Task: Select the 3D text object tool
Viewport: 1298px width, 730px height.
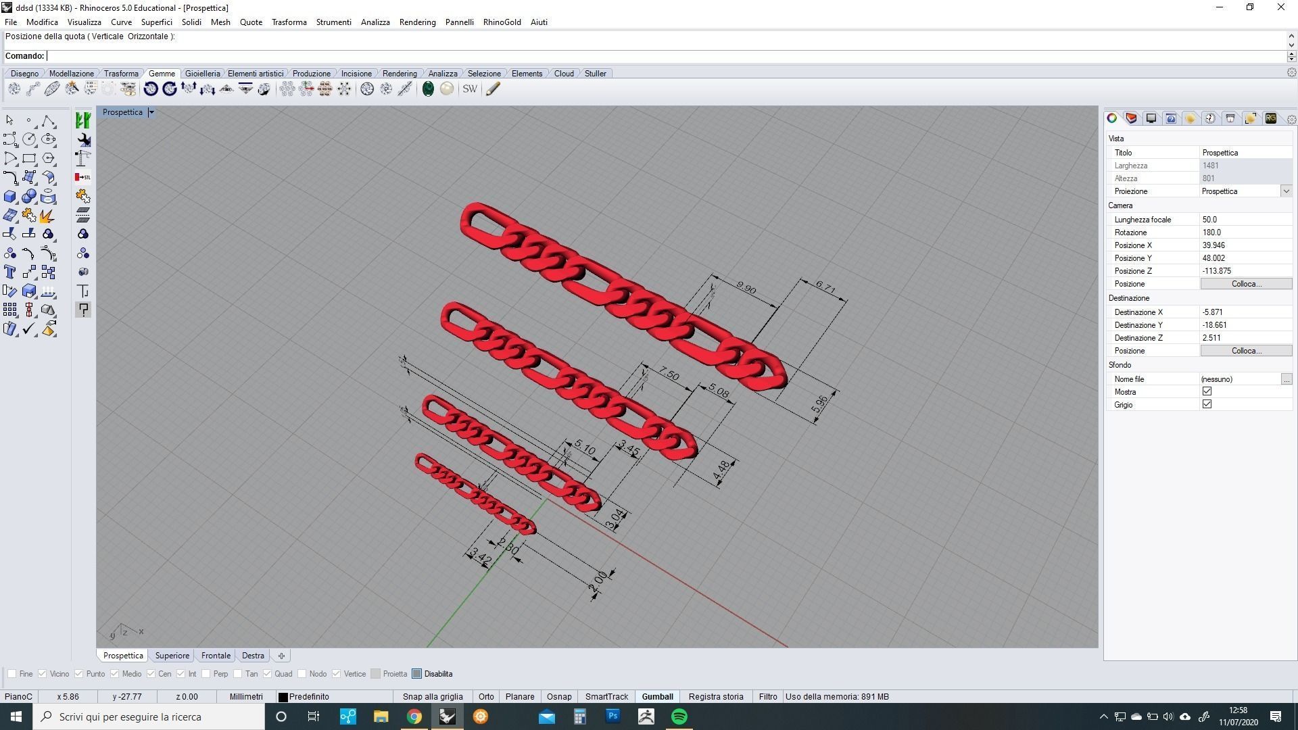Action: (9, 272)
